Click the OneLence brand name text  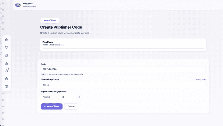[x=28, y=4]
